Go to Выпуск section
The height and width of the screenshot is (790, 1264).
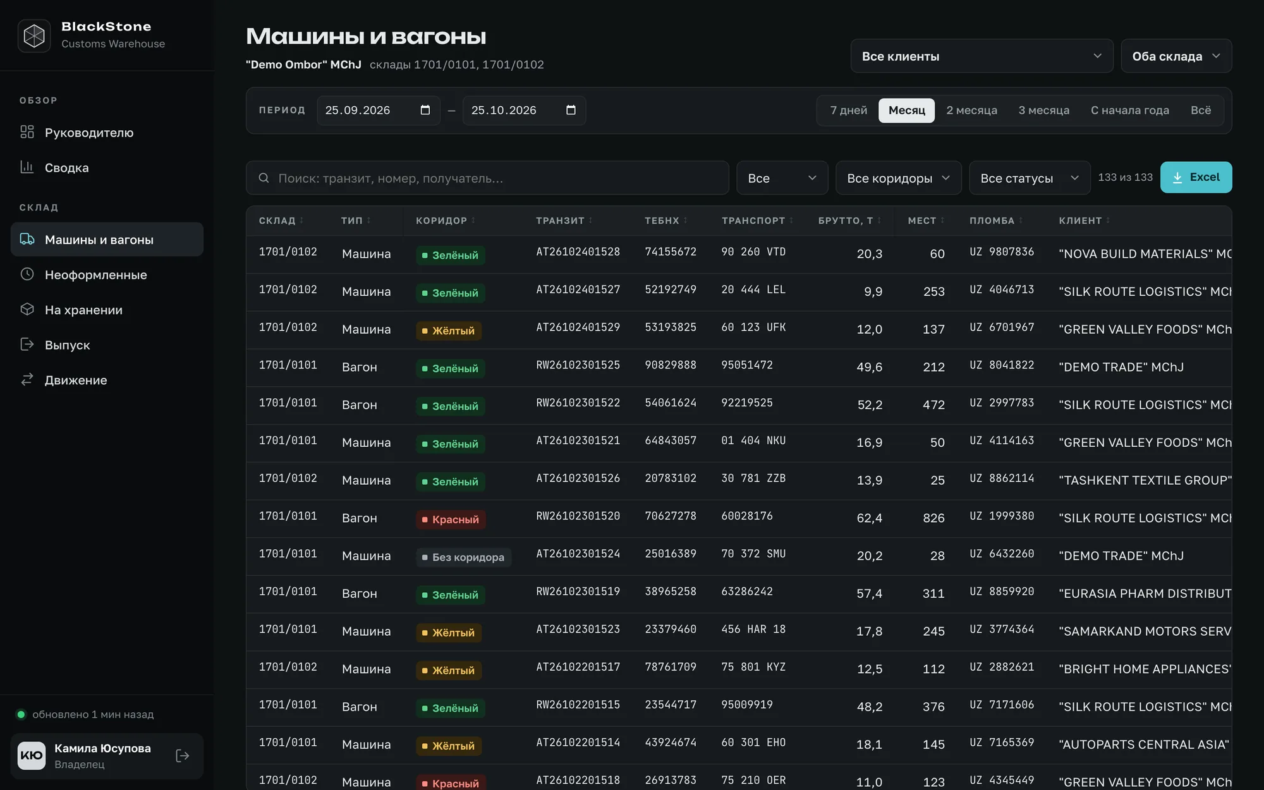point(107,345)
